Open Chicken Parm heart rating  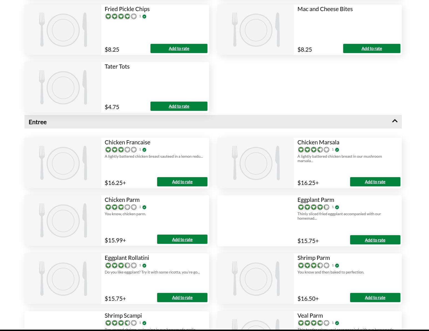click(x=121, y=207)
